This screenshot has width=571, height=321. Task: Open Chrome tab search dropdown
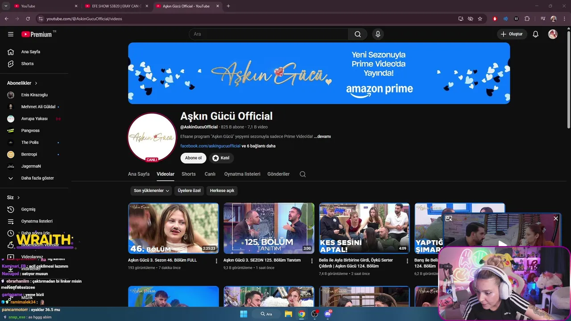tap(6, 6)
